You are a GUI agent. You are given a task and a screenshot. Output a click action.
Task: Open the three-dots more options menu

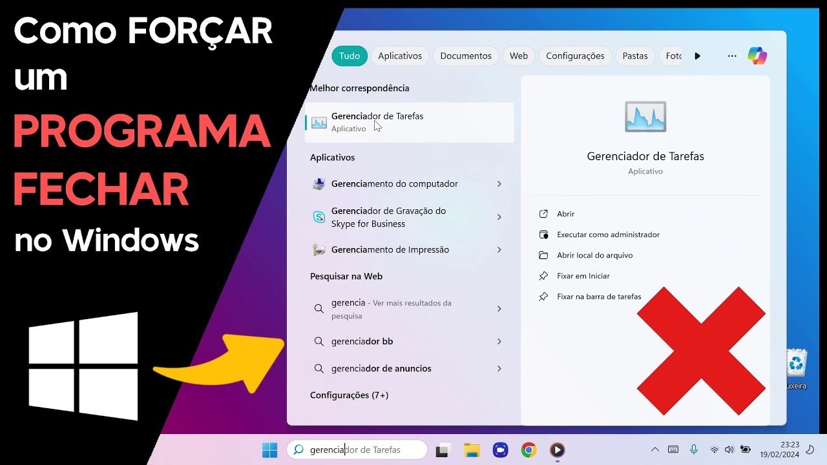point(732,56)
